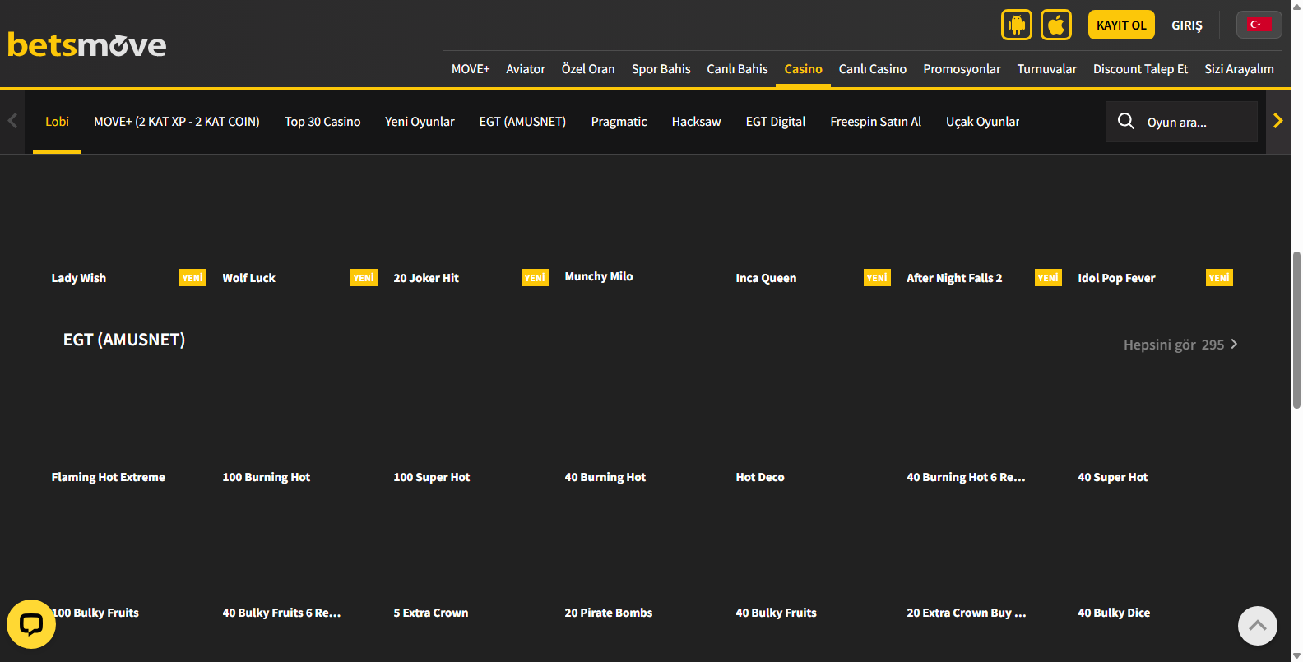Click YENİ badge next to Lady Wish

tap(192, 278)
